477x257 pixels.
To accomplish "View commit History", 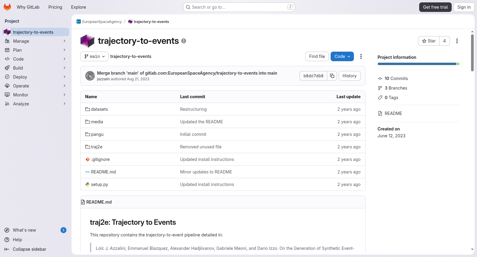I will tap(349, 76).
